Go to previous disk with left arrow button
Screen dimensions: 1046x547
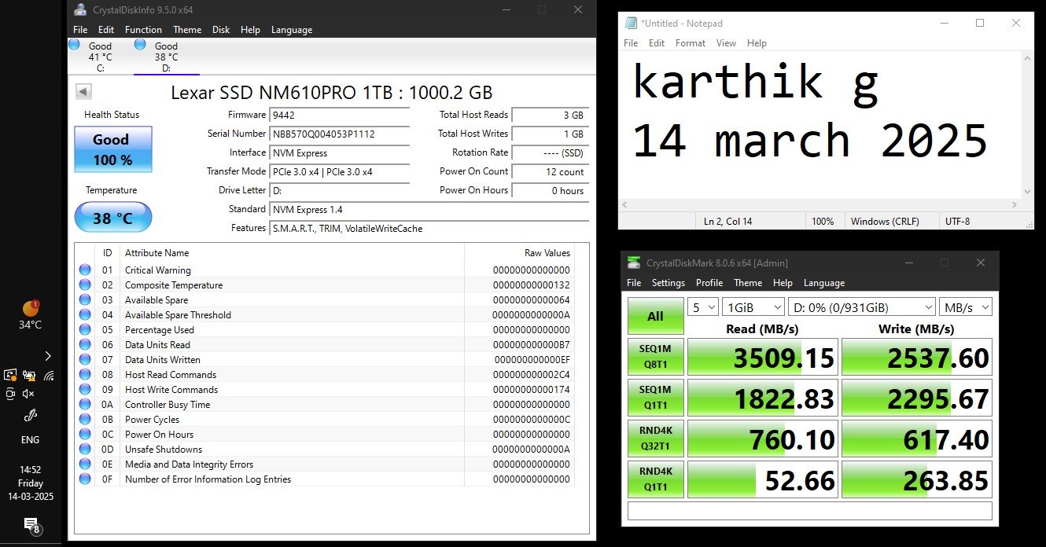[83, 92]
